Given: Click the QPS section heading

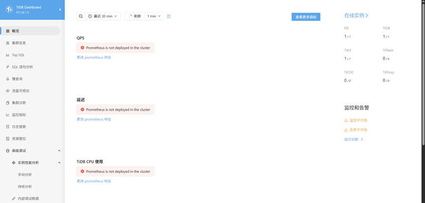Looking at the screenshot, I should (81, 38).
